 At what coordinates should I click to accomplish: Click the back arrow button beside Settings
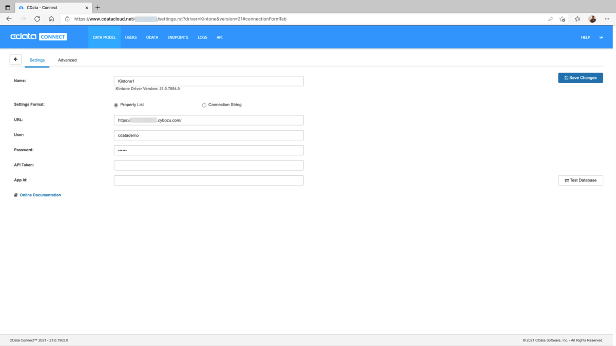point(15,59)
